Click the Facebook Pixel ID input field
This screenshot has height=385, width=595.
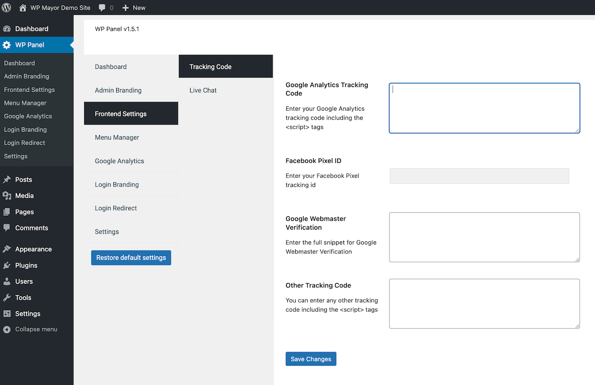pos(479,176)
